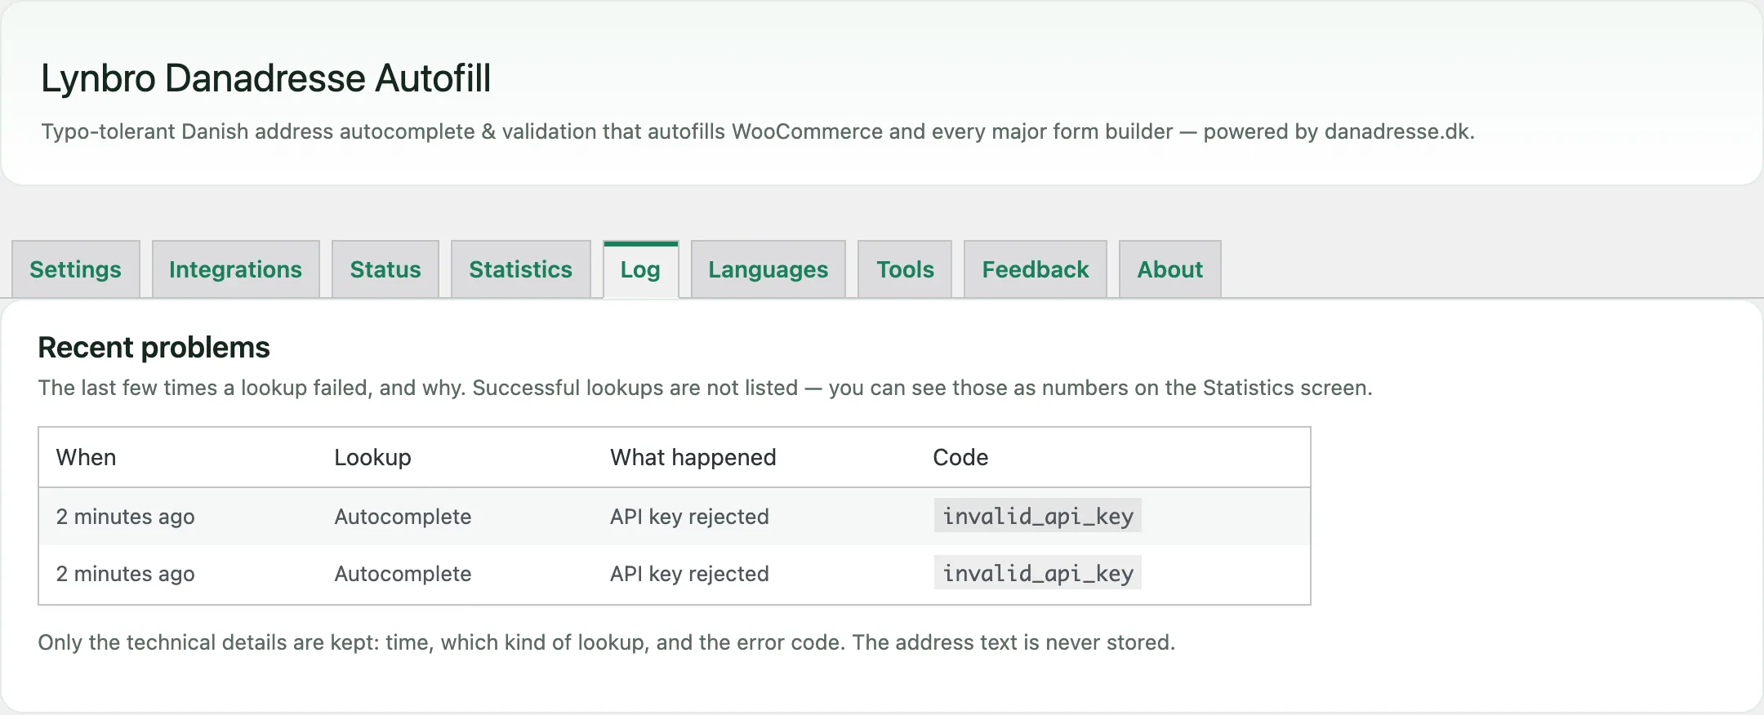
Task: Select the Log tab
Action: (x=641, y=269)
